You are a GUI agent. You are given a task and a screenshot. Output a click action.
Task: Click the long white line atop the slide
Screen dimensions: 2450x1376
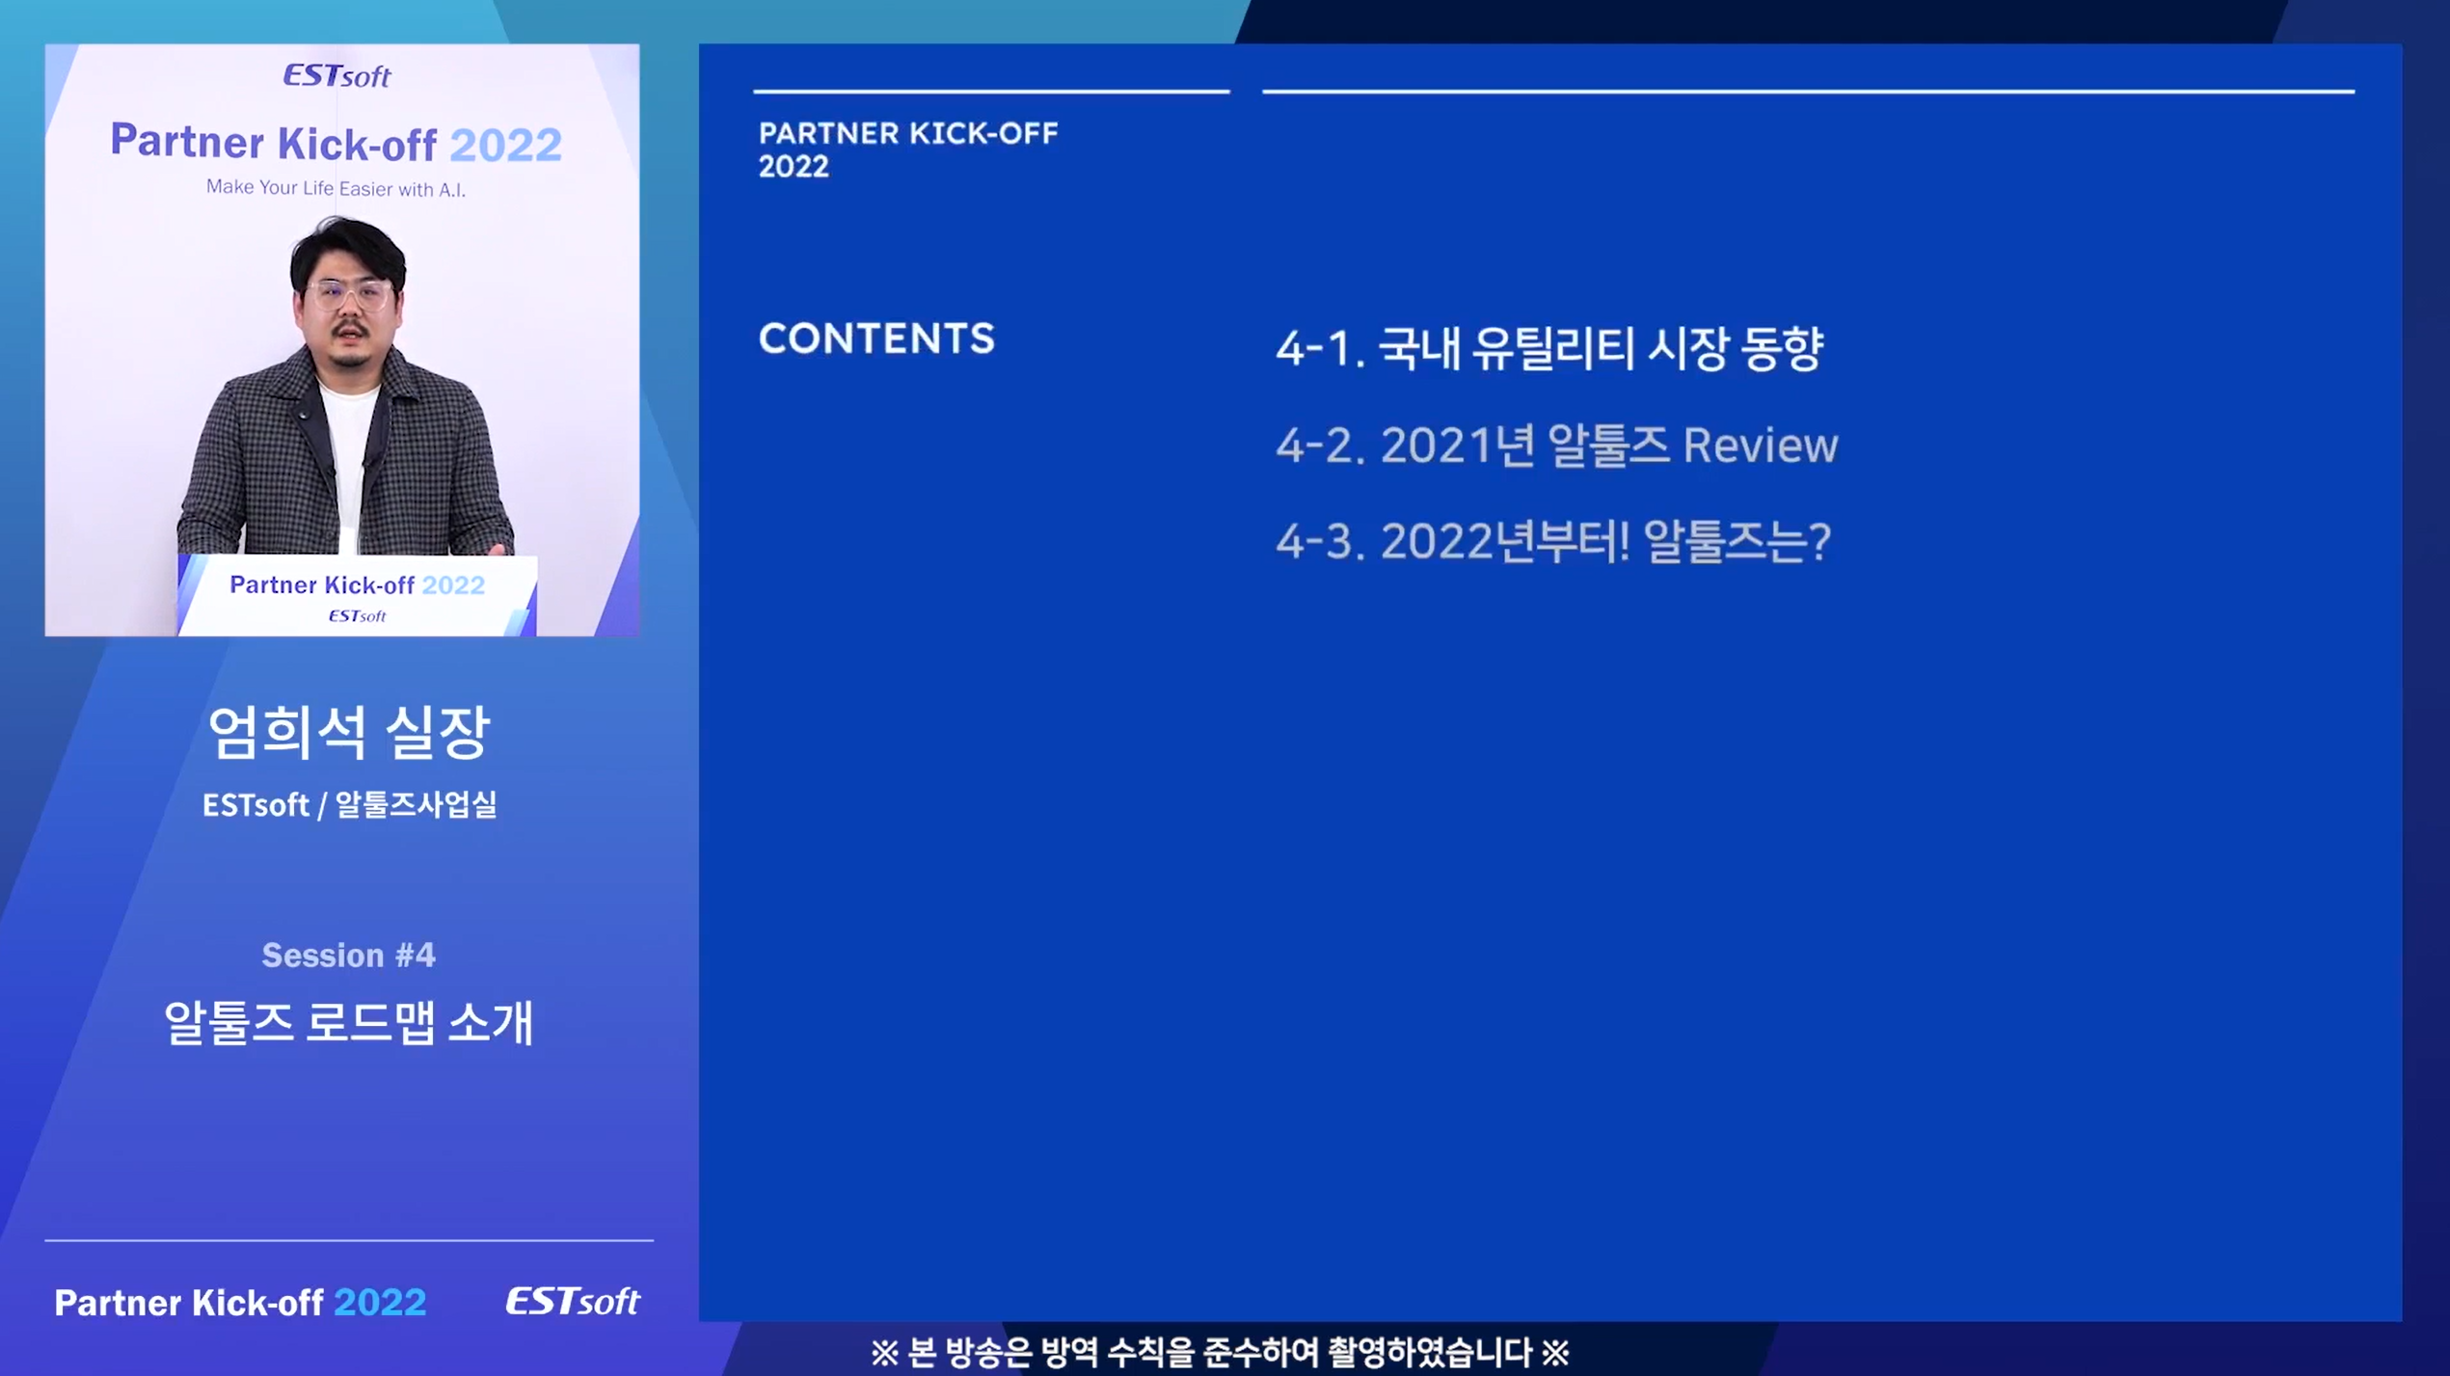pyautogui.click(x=1808, y=92)
